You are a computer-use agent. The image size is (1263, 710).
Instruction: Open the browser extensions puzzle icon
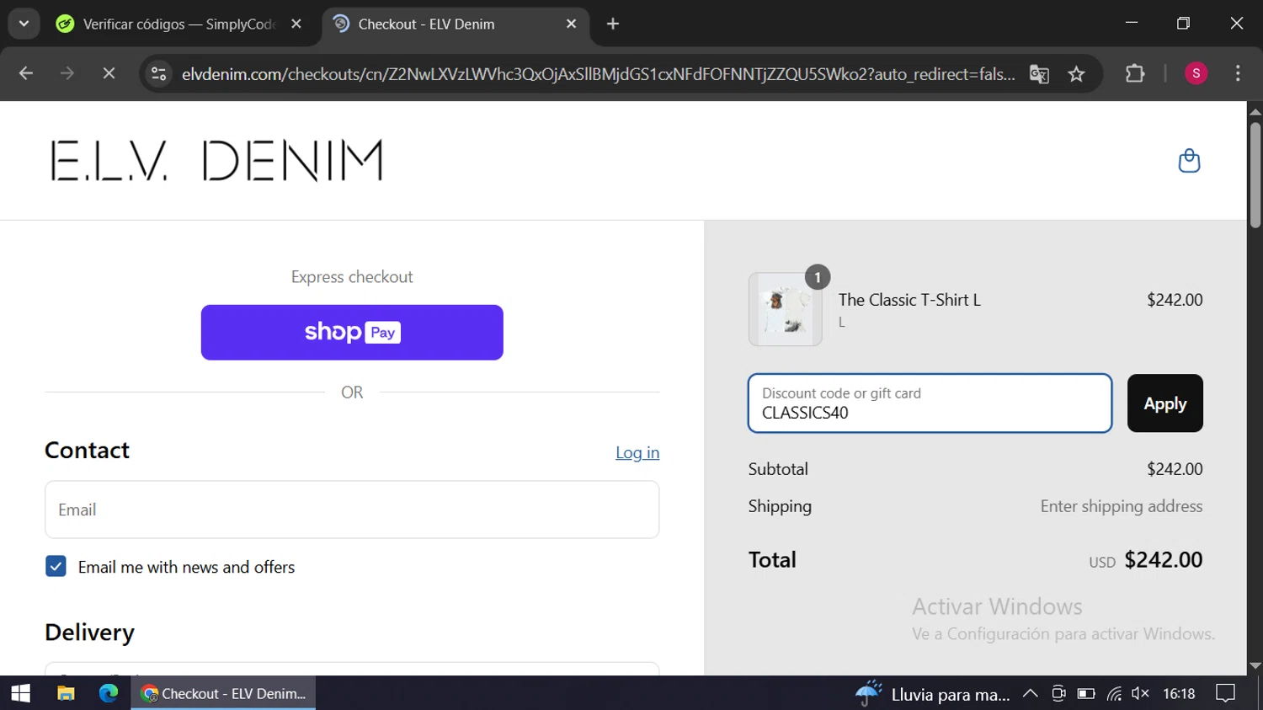[1135, 73]
